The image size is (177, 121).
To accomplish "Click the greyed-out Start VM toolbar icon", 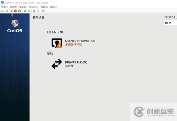I will pos(7,11).
